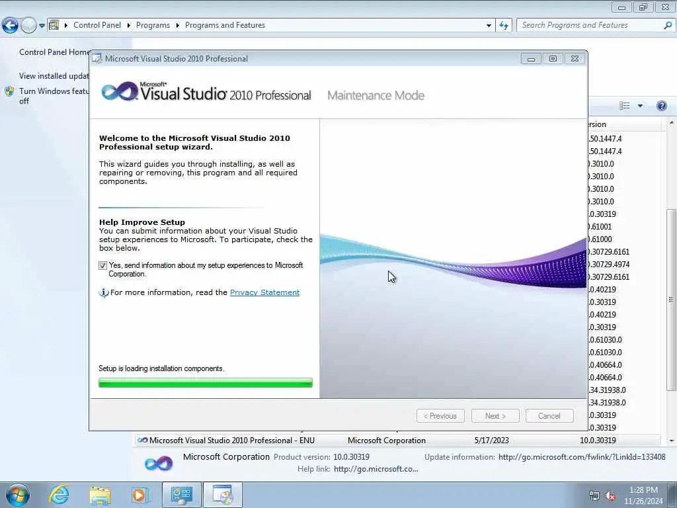Click the 30729.4974 version entry
Viewport: 677px width, 508px height.
coord(609,265)
